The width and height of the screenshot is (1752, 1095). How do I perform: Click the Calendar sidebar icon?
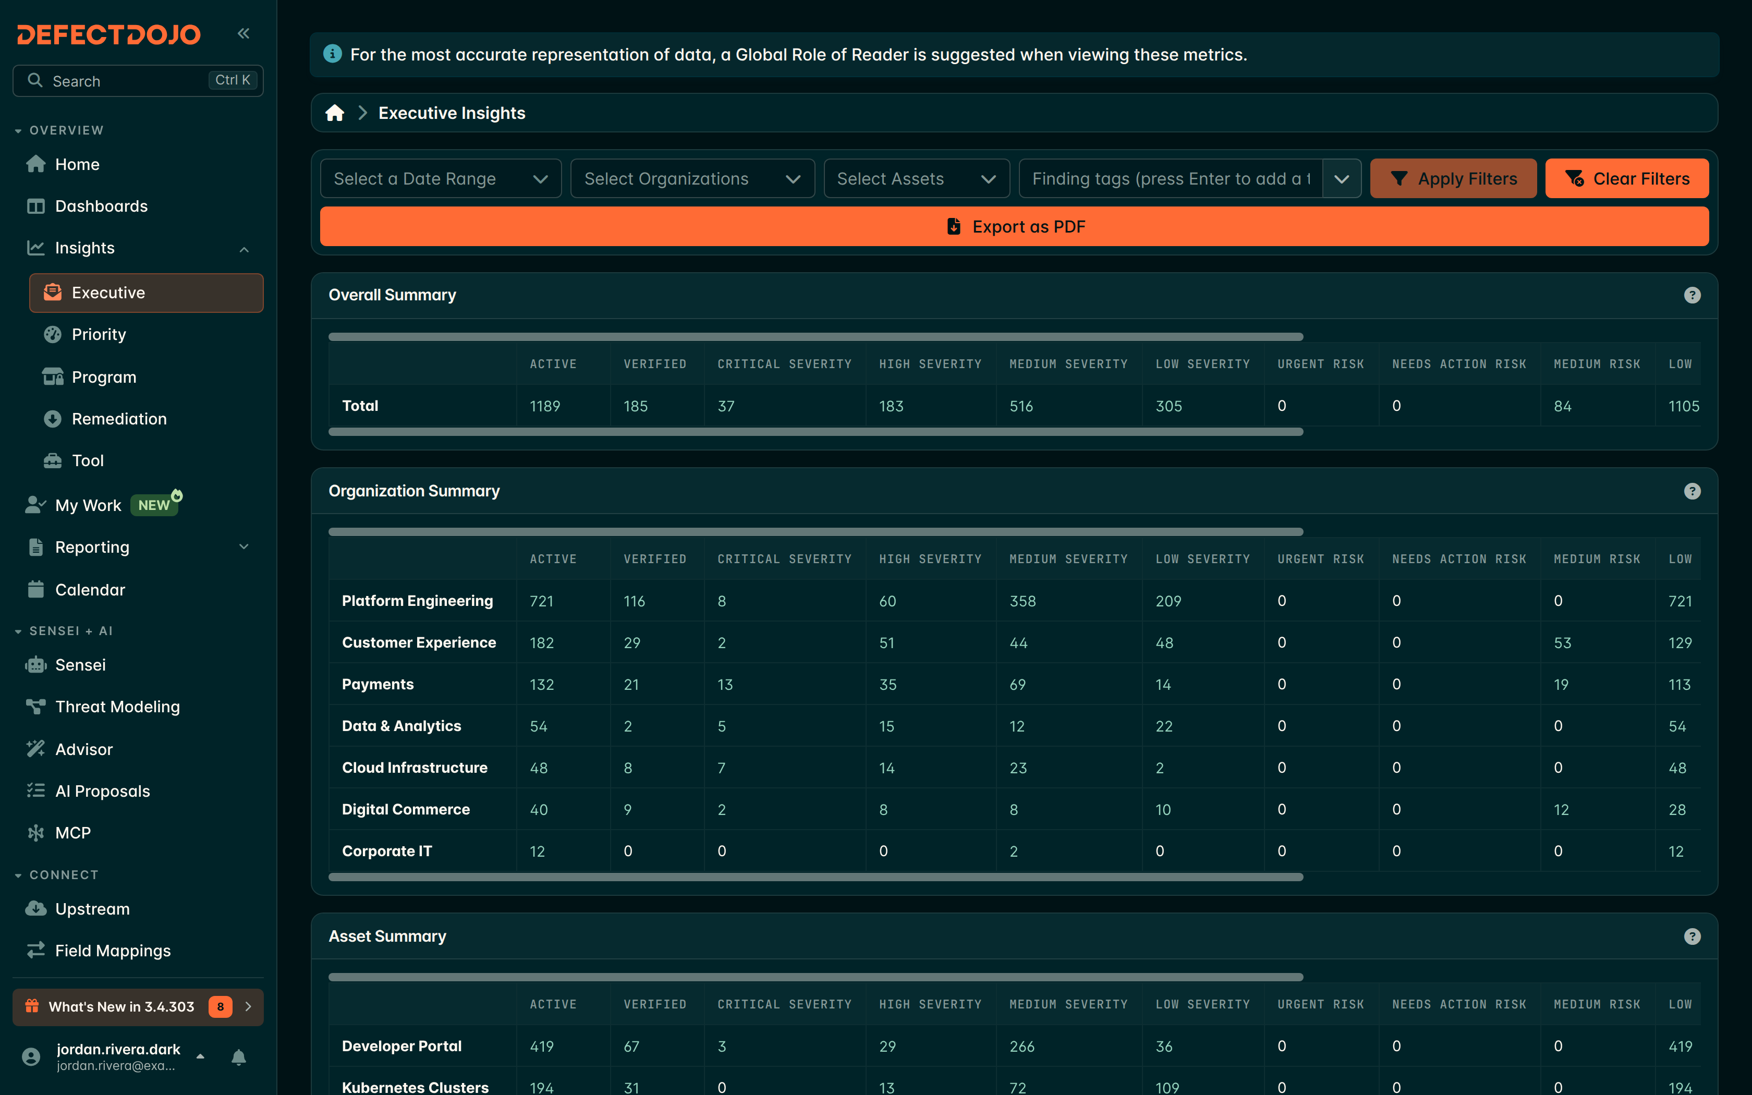[x=35, y=590]
